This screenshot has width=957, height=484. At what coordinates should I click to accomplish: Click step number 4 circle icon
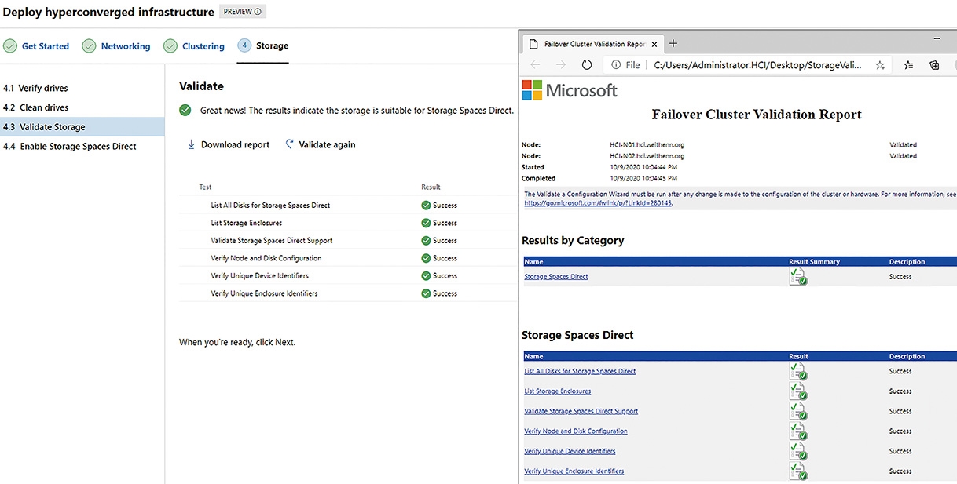[244, 46]
